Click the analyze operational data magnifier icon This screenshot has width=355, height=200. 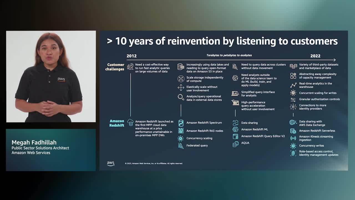[181, 97]
